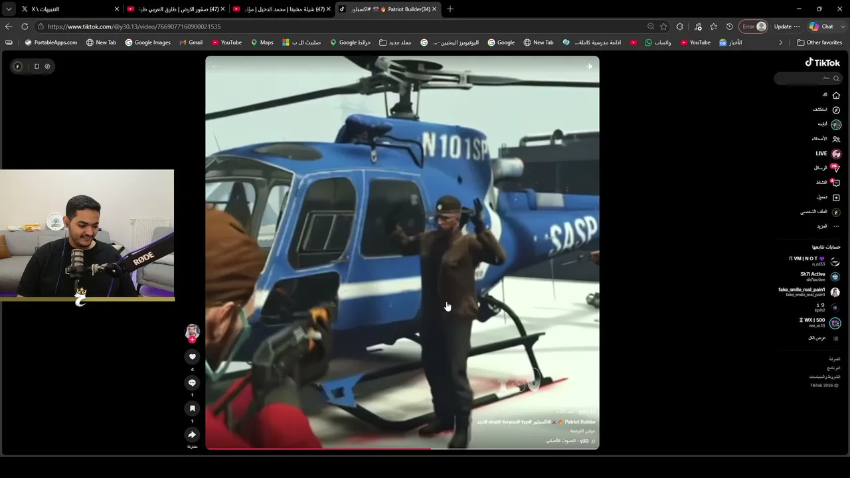Open the TikTok Friends icon
The height and width of the screenshot is (478, 850).
[x=836, y=139]
